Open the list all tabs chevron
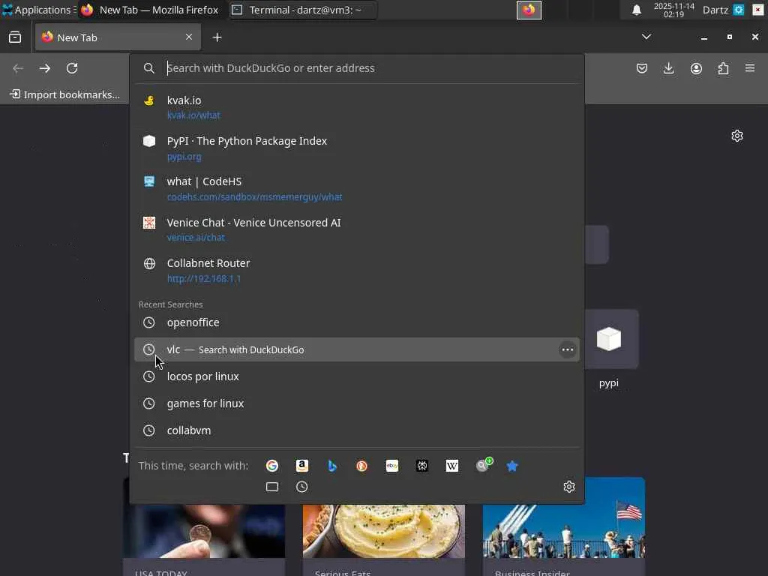 [x=646, y=37]
